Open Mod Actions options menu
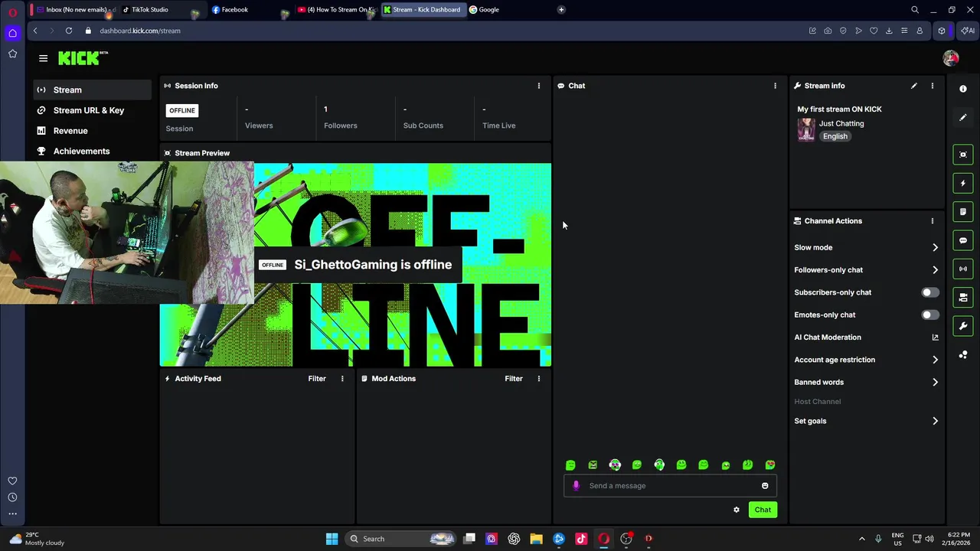 538,379
